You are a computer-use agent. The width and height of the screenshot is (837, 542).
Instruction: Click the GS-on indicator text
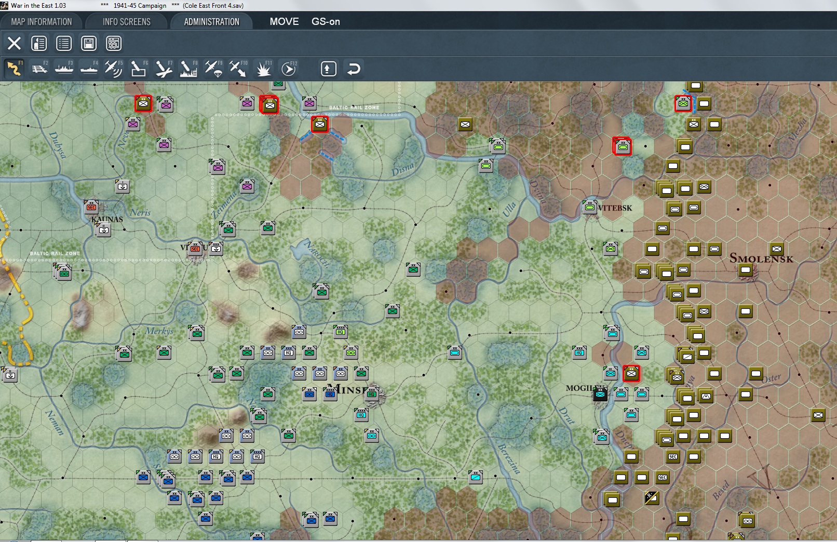tap(326, 22)
